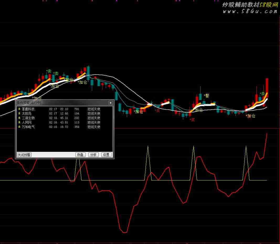Click the alert icon beside 三诺生物
This screenshot has height=244, width=280.
19,118
